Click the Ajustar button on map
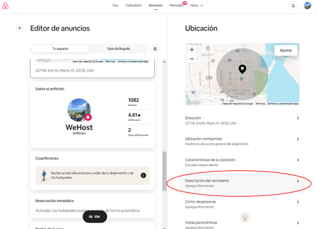Viewport: 317px width, 229px height. [x=286, y=50]
